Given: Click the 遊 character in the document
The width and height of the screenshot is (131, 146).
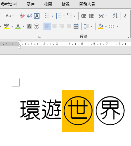Looking at the screenshot, I should pyautogui.click(x=51, y=109).
